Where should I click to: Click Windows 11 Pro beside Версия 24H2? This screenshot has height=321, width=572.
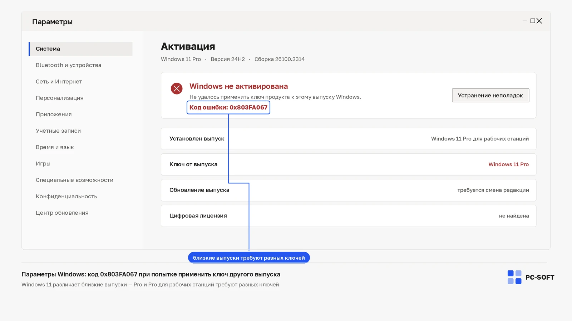pyautogui.click(x=181, y=59)
